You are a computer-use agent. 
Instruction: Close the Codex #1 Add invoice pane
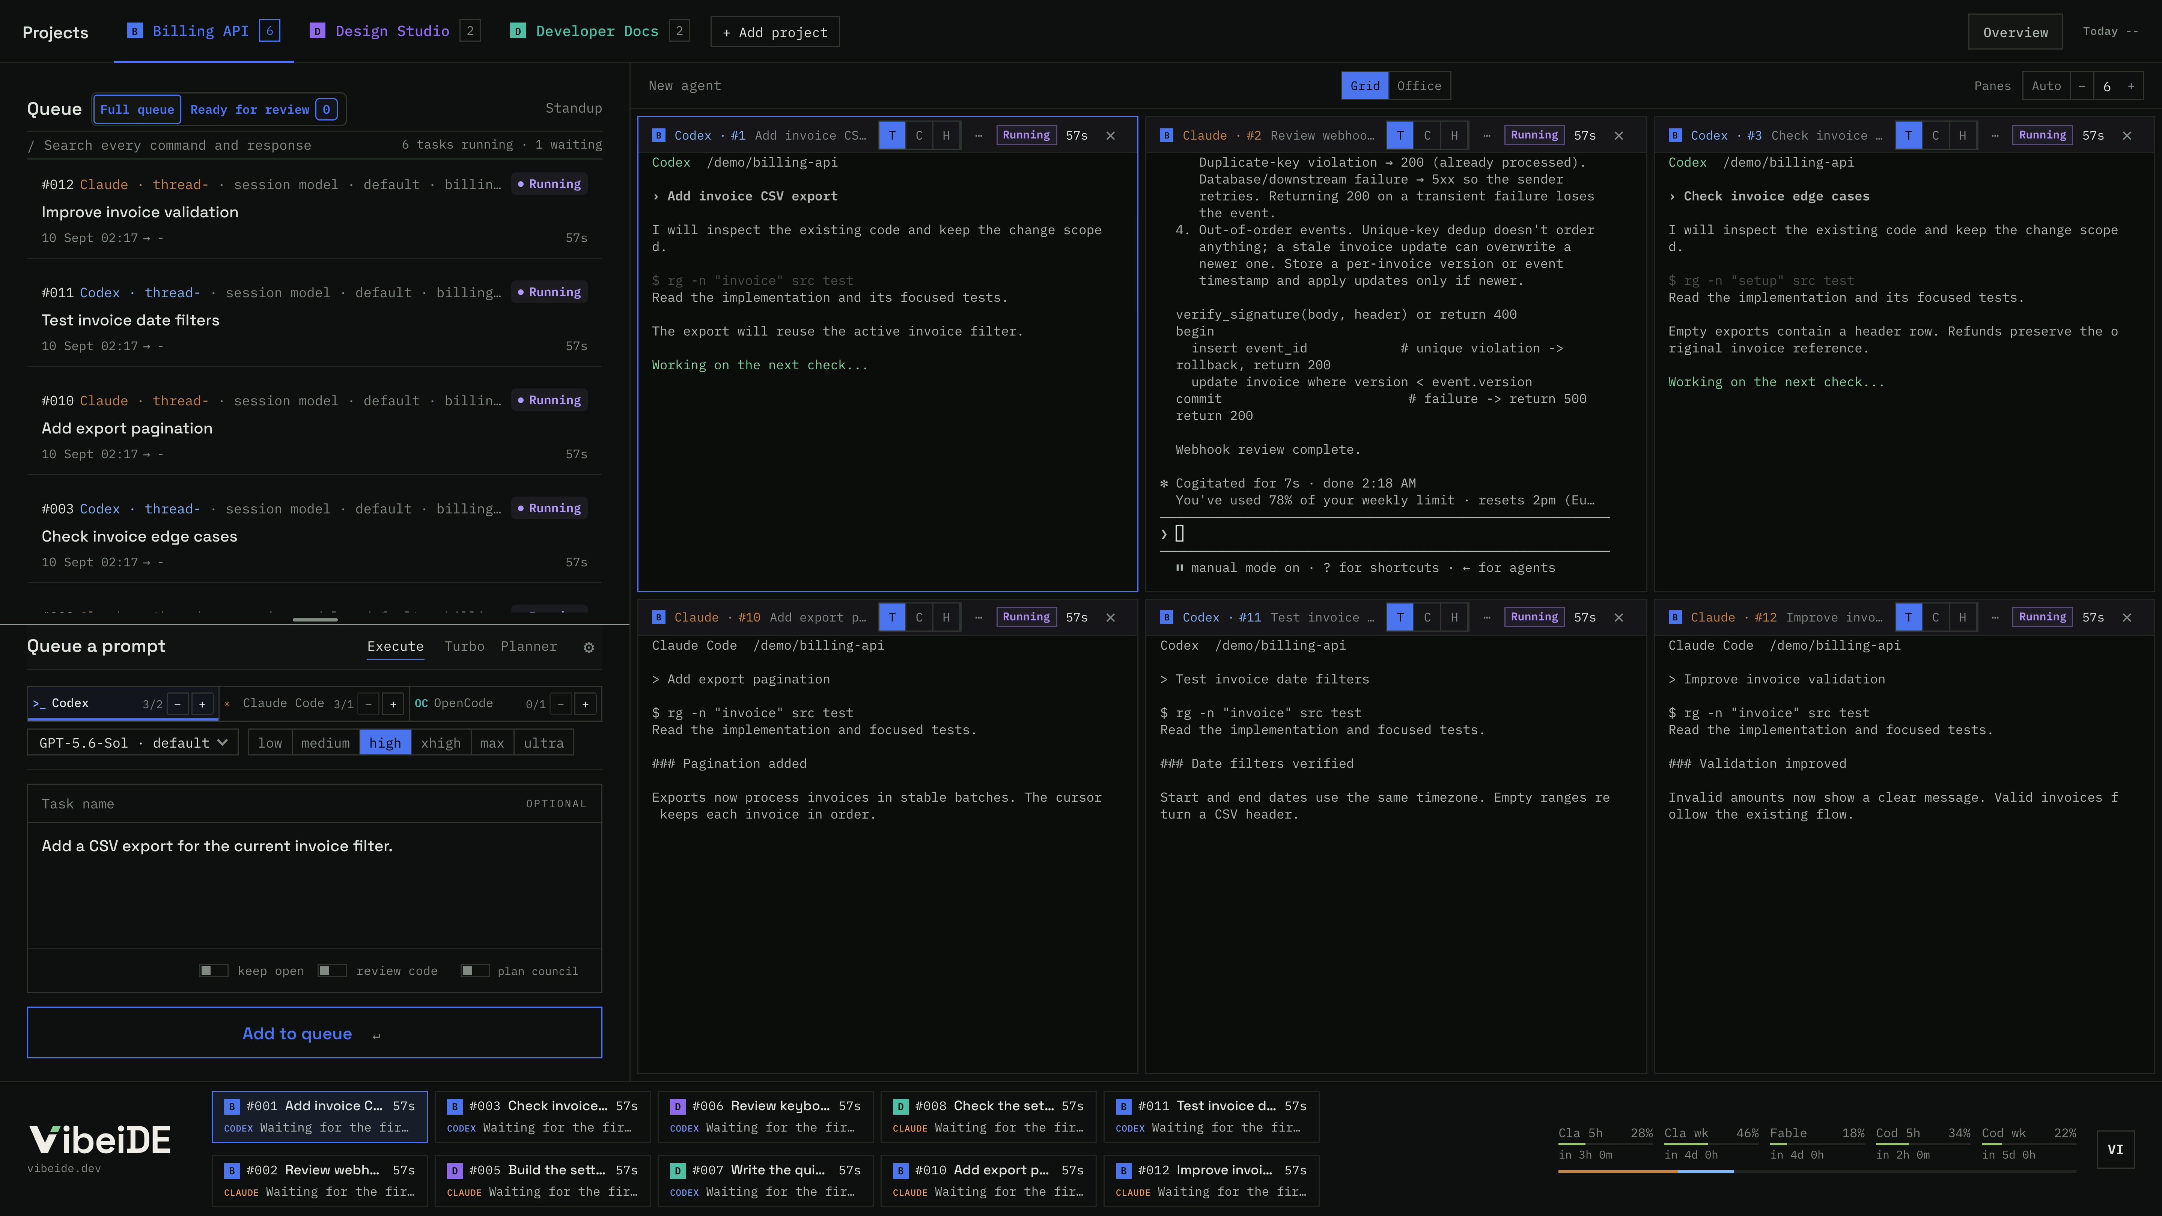[1110, 135]
